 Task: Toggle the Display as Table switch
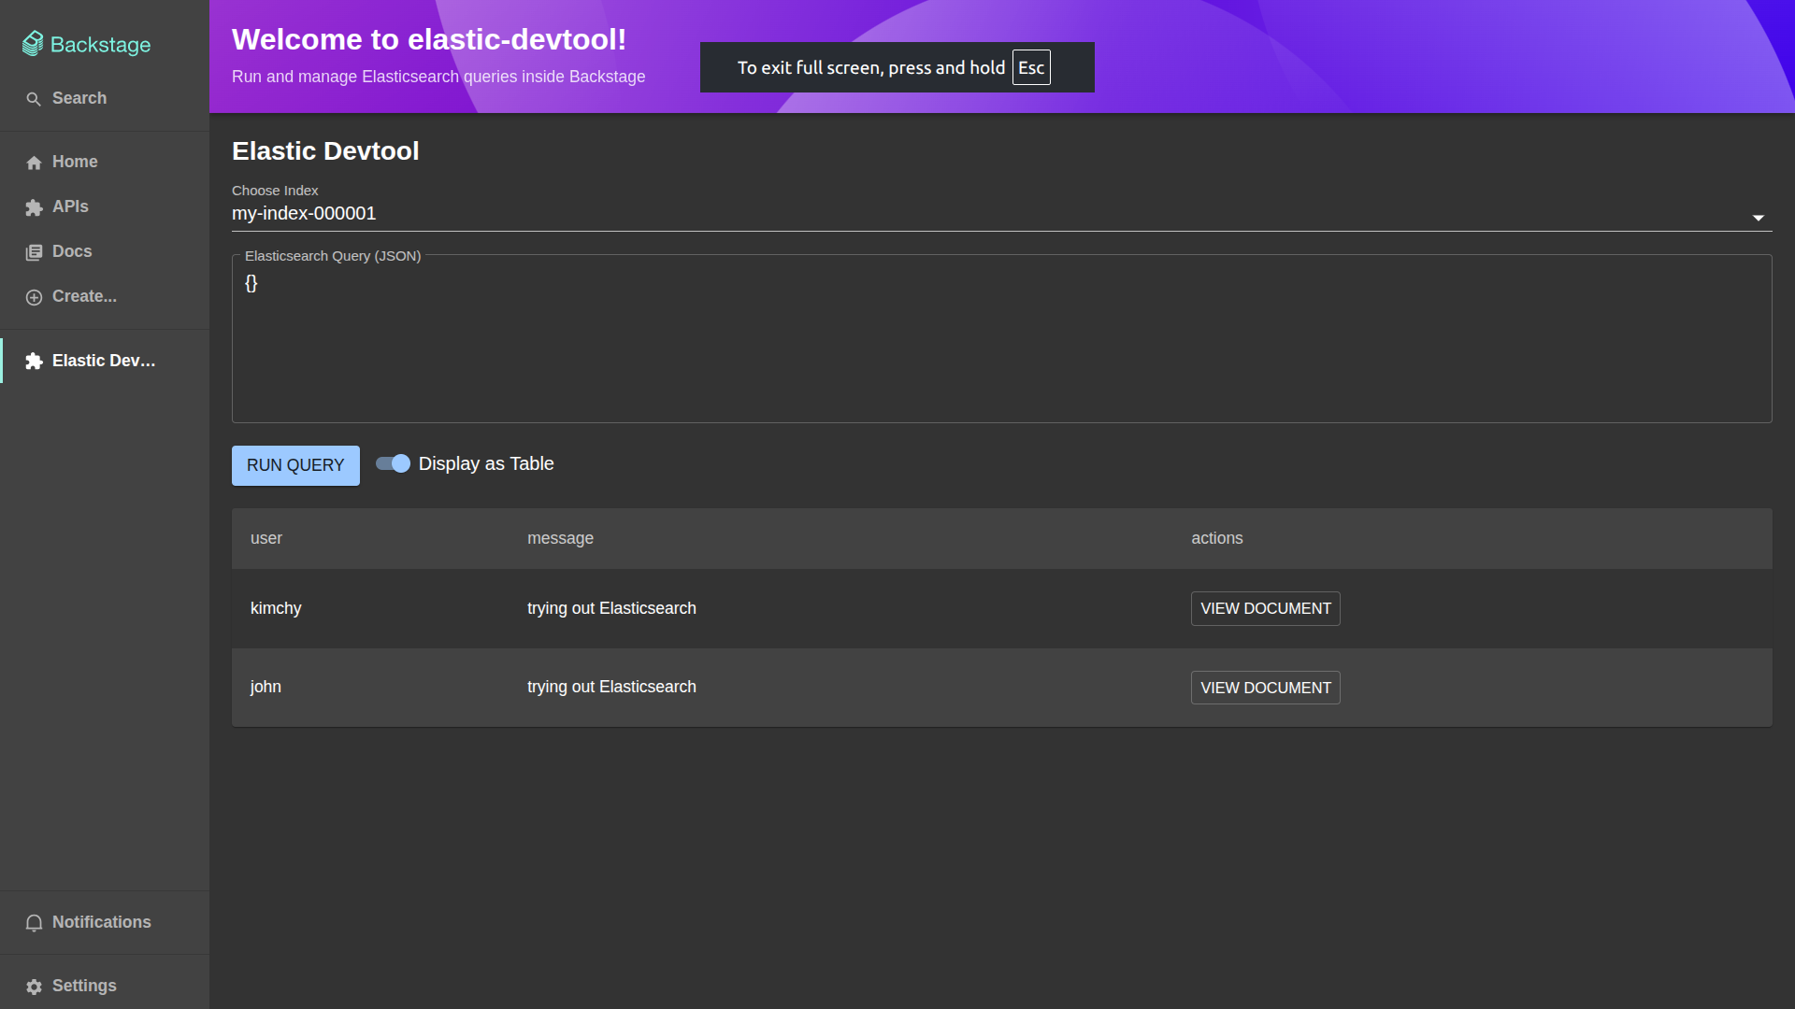[393, 463]
